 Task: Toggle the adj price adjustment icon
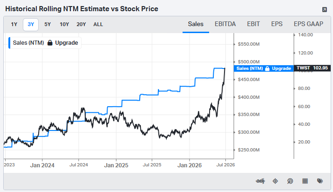tap(260, 181)
